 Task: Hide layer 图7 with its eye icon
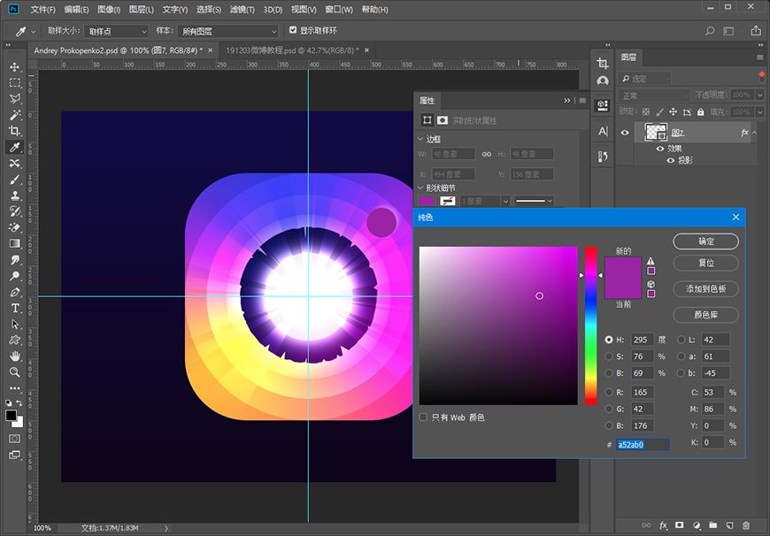[x=625, y=133]
